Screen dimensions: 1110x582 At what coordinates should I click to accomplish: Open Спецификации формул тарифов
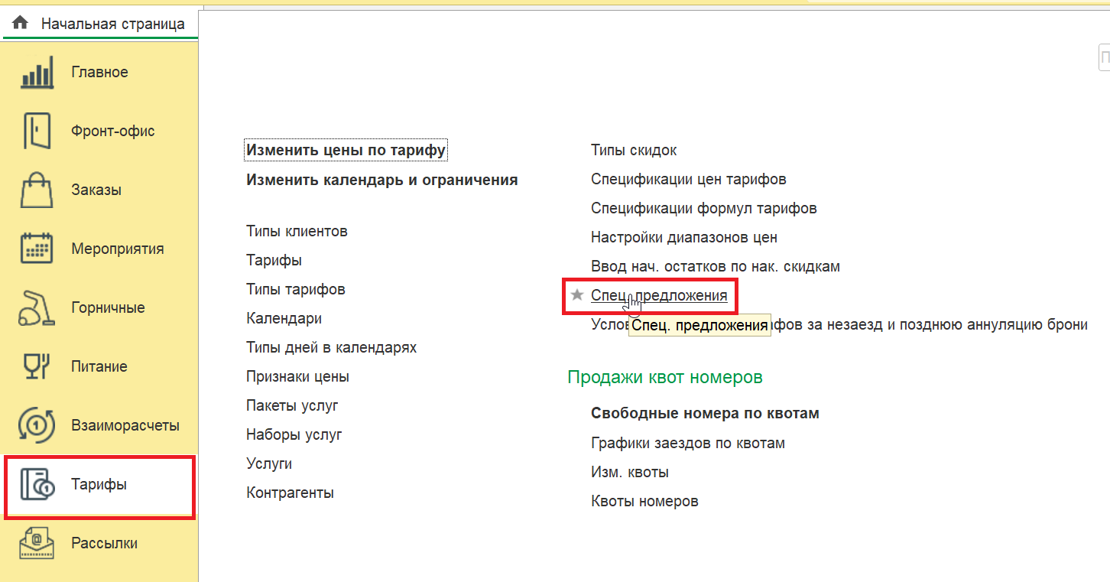[x=704, y=208]
